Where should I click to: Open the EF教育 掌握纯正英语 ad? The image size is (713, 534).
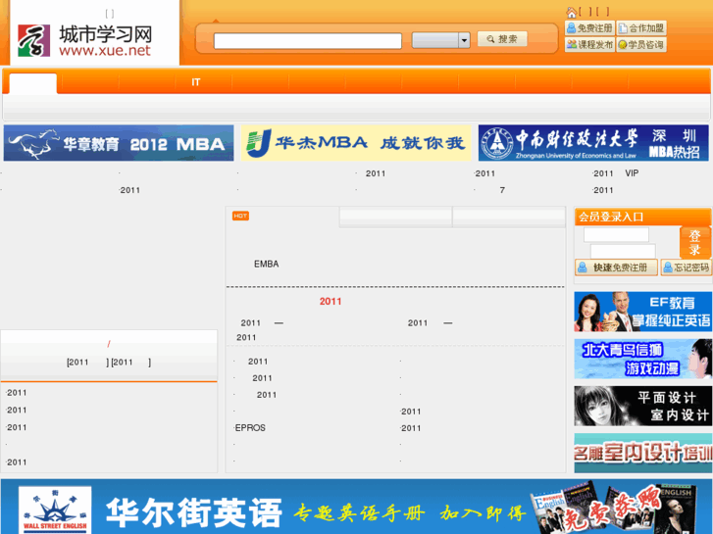(643, 312)
